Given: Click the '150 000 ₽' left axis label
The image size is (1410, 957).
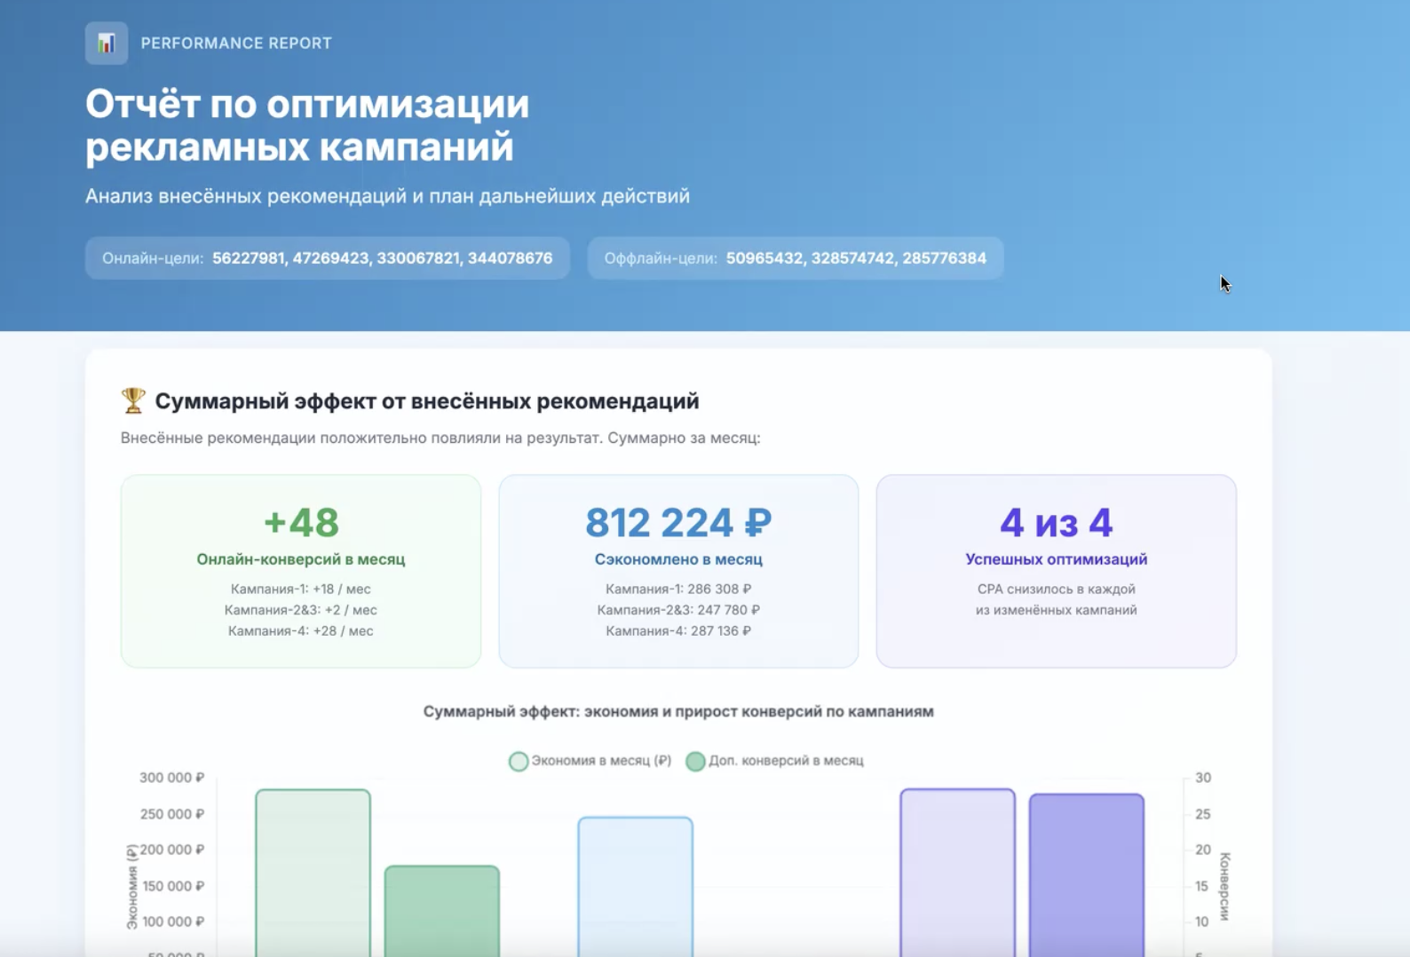Looking at the screenshot, I should [x=172, y=886].
